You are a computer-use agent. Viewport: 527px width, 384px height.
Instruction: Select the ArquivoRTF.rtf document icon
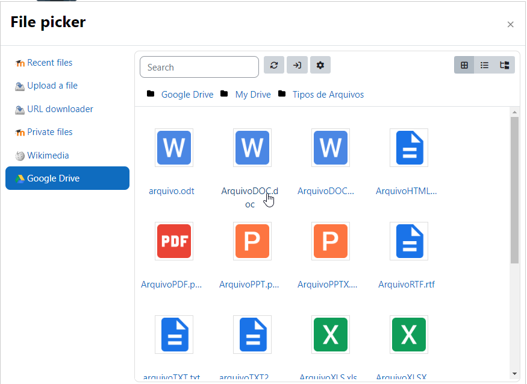click(x=409, y=241)
